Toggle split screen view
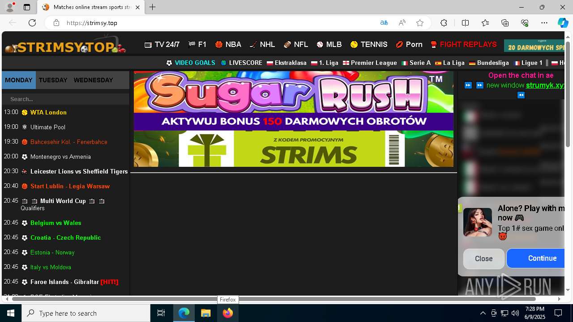Viewport: 573px width, 322px height. 465,23
